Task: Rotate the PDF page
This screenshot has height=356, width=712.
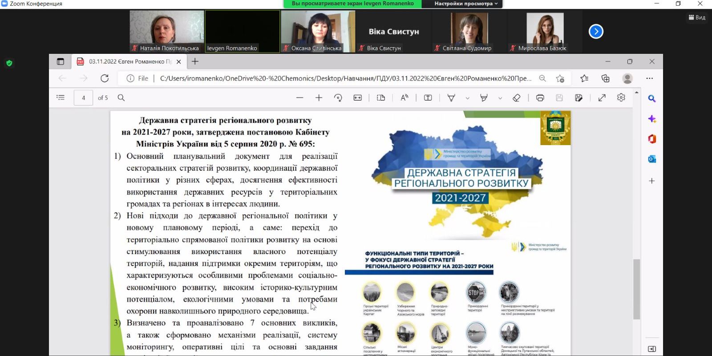Action: pyautogui.click(x=338, y=98)
